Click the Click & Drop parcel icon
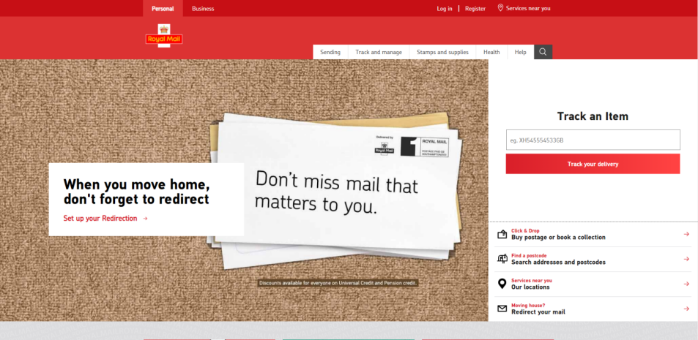 coord(502,235)
